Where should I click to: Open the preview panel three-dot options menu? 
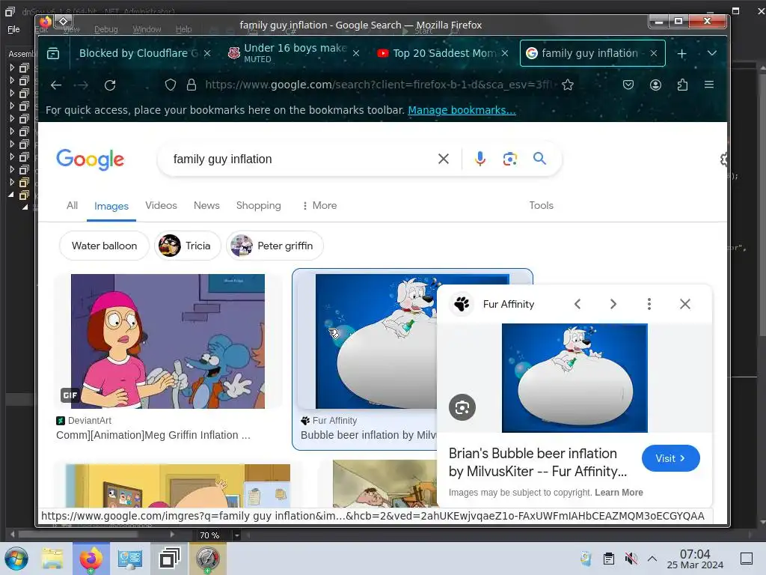[x=649, y=304]
